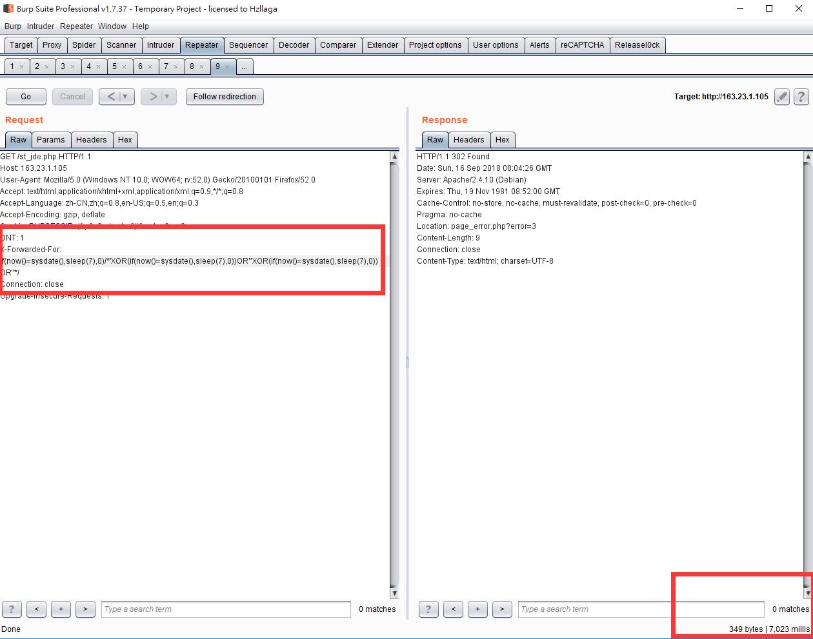Image resolution: width=813 pixels, height=639 pixels.
Task: Open the Burp menu
Action: (x=13, y=26)
